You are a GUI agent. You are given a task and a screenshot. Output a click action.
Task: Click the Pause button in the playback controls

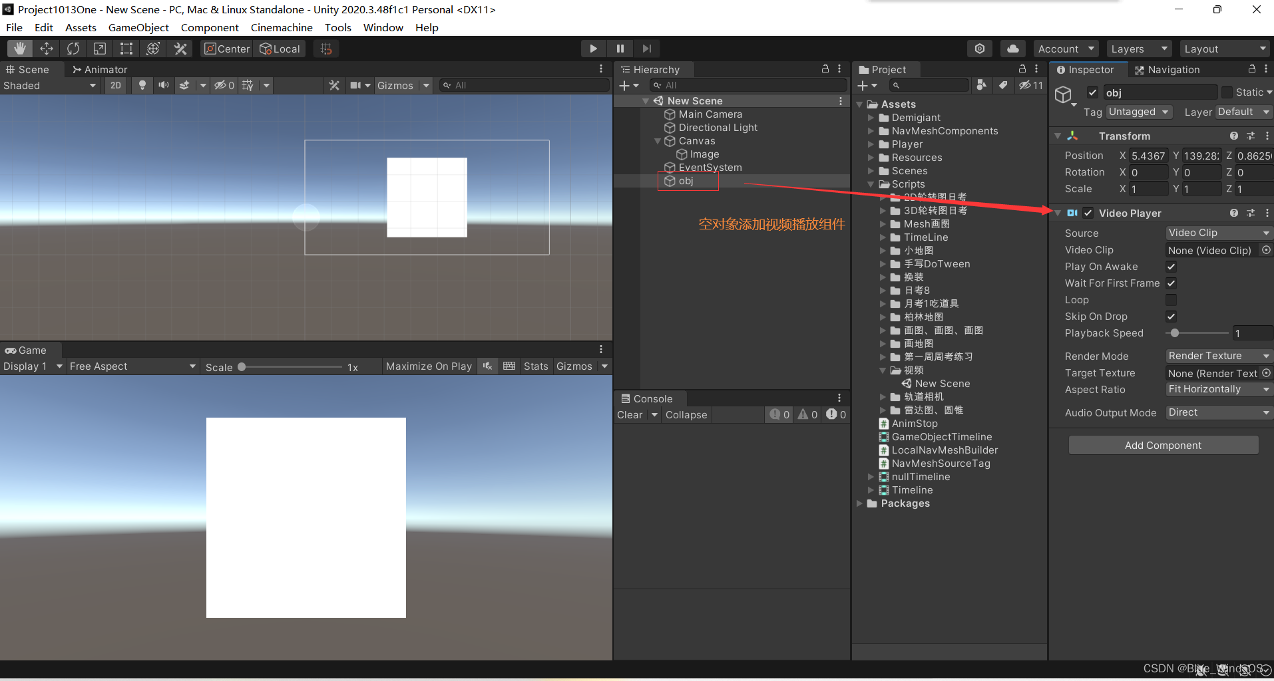pyautogui.click(x=620, y=48)
